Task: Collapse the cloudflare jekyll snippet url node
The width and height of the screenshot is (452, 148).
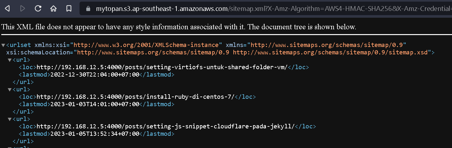Action: point(10,119)
